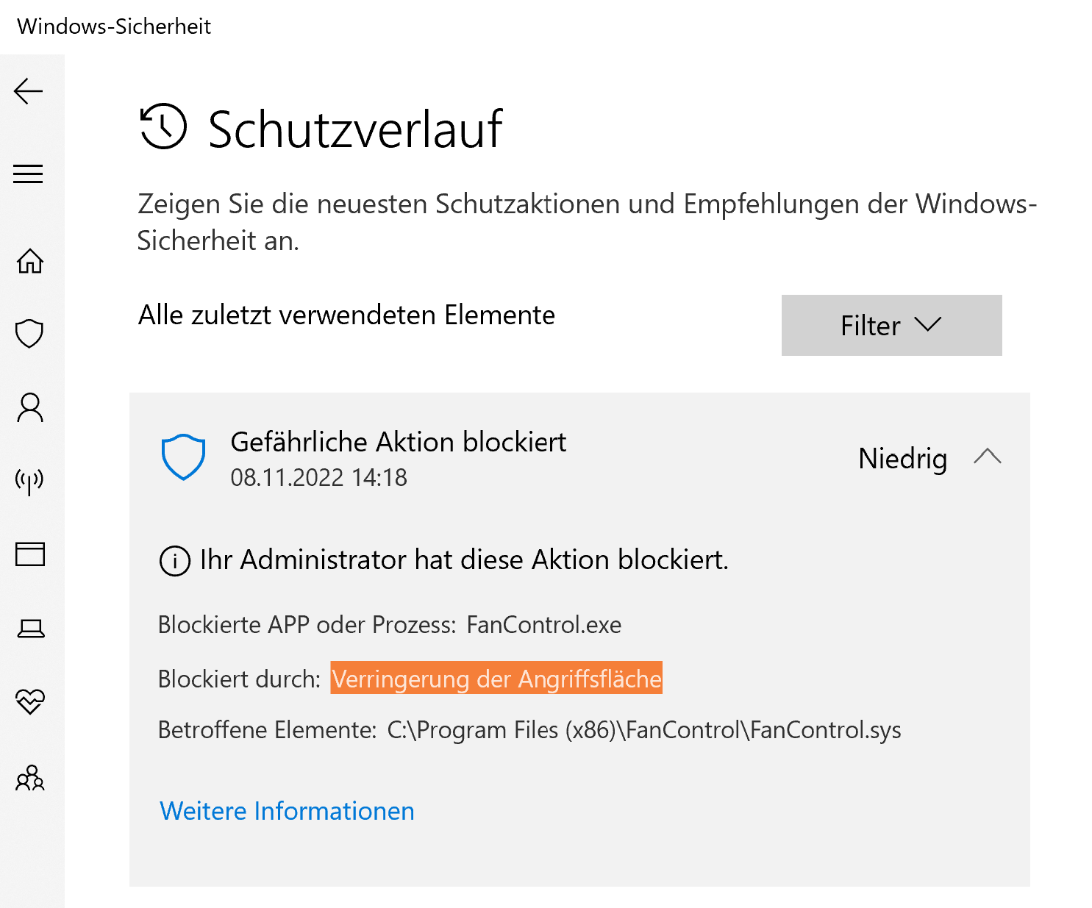Open Device performance & health heart icon
The width and height of the screenshot is (1092, 908).
(x=30, y=701)
